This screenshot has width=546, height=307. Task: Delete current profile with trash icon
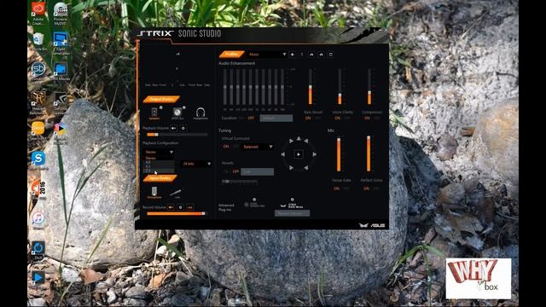302,55
